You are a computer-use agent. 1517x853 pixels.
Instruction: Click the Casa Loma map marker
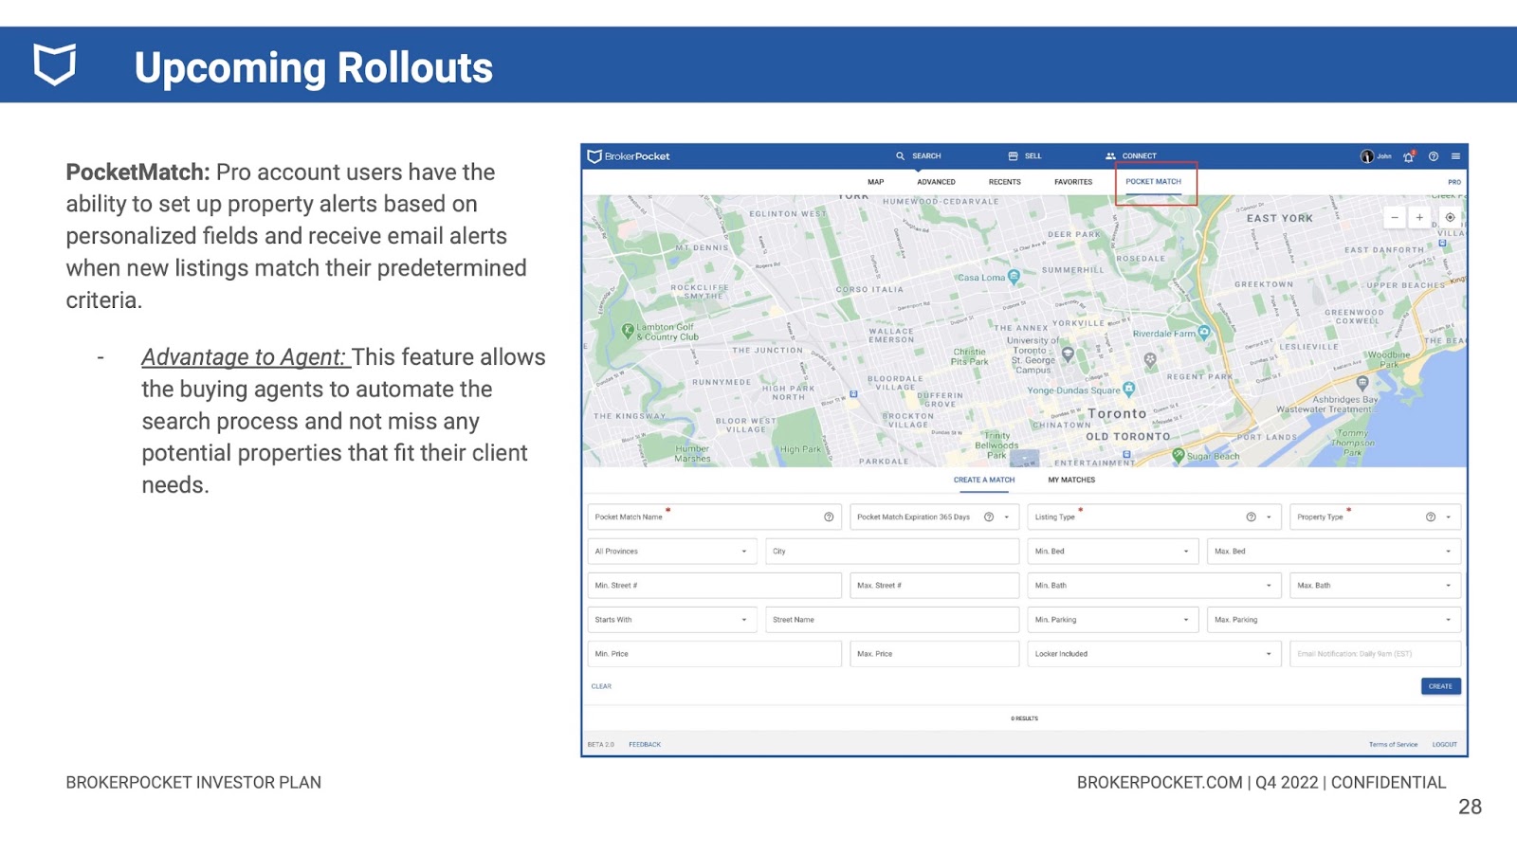pos(1014,277)
